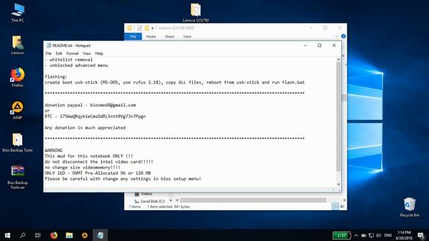This screenshot has height=241, width=429.
Task: Open Notepad Format menu
Action: pos(72,54)
